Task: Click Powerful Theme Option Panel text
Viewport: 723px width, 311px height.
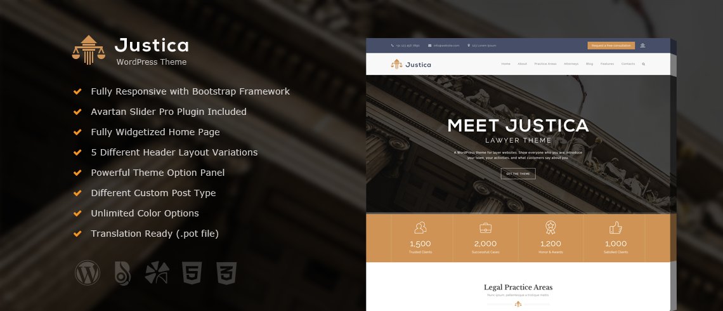Action: (x=158, y=173)
